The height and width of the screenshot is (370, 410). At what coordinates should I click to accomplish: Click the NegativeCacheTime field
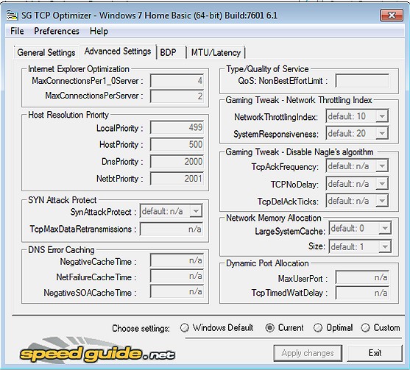[177, 260]
